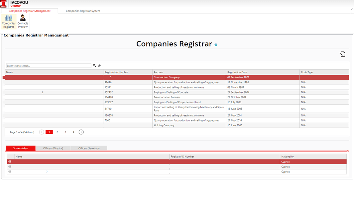Expand the second shareholder row arrow
Screen dimensions: 354x202
(x=10, y=167)
